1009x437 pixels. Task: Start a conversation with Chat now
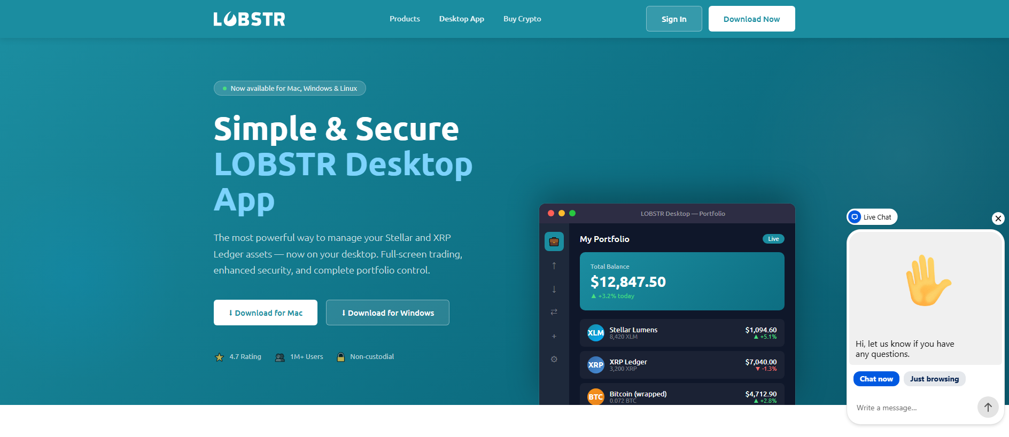click(x=876, y=379)
